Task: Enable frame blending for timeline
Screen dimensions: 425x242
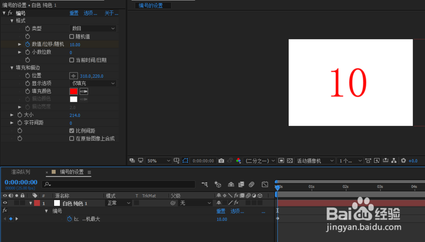Action: pos(241,185)
